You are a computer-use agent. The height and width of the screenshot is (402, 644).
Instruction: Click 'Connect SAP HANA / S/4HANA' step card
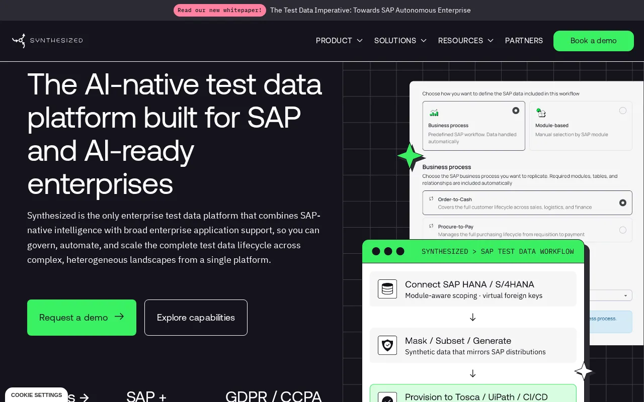(473, 289)
